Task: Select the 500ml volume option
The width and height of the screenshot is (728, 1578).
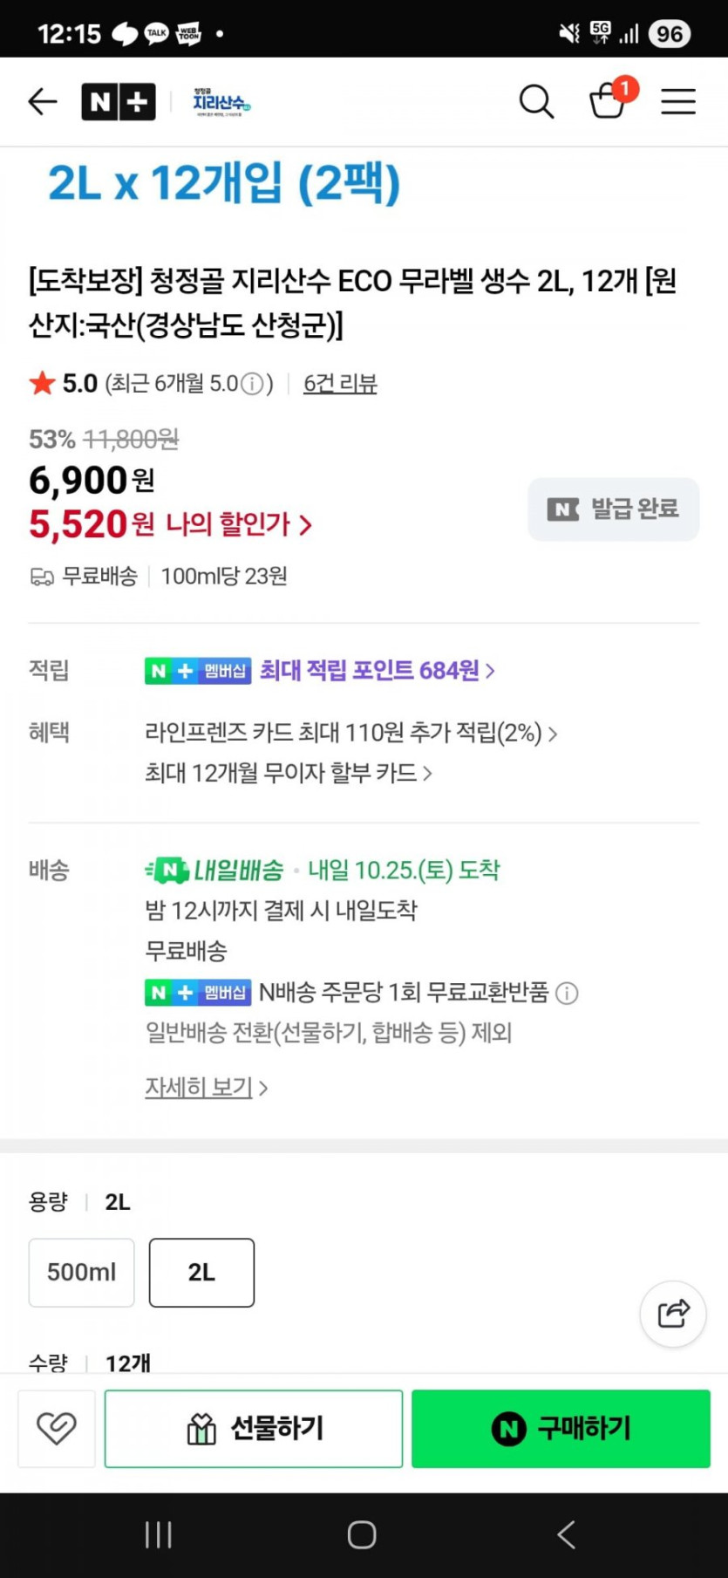Action: tap(82, 1273)
